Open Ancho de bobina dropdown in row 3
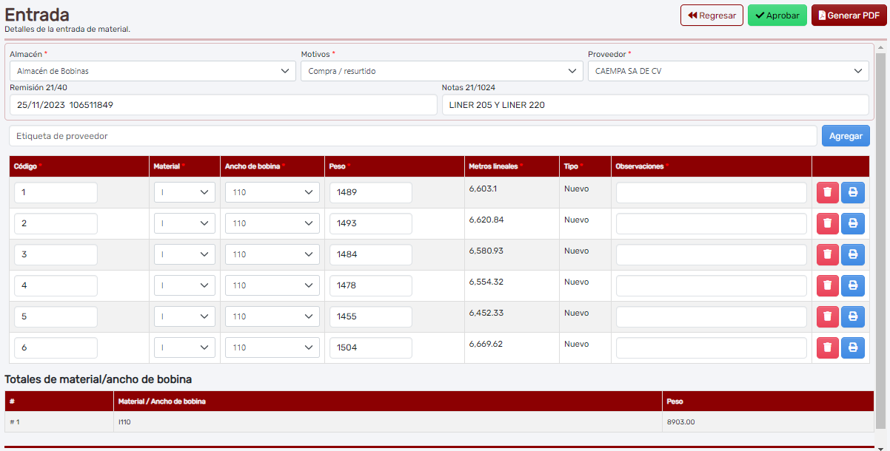Screen dimensions: 890x451 click(272, 254)
